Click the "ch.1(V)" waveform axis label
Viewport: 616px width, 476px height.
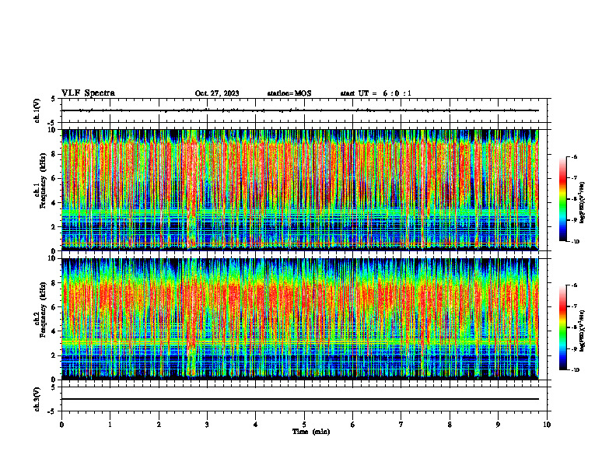pyautogui.click(x=37, y=110)
